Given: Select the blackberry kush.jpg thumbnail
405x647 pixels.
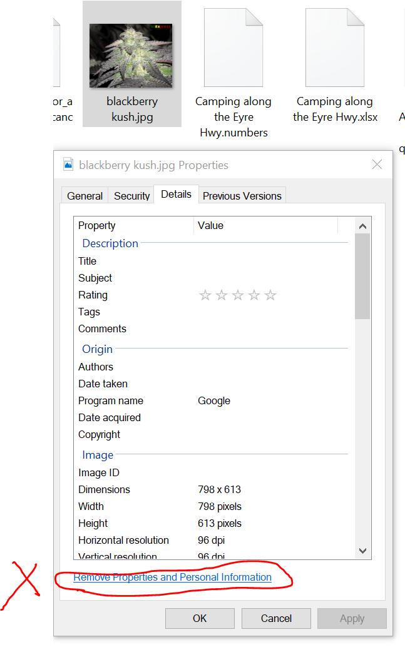Looking at the screenshot, I should click(131, 56).
